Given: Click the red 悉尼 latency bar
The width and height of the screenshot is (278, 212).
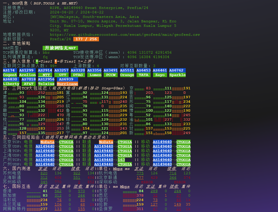Looking at the screenshot, I should tap(129, 196).
